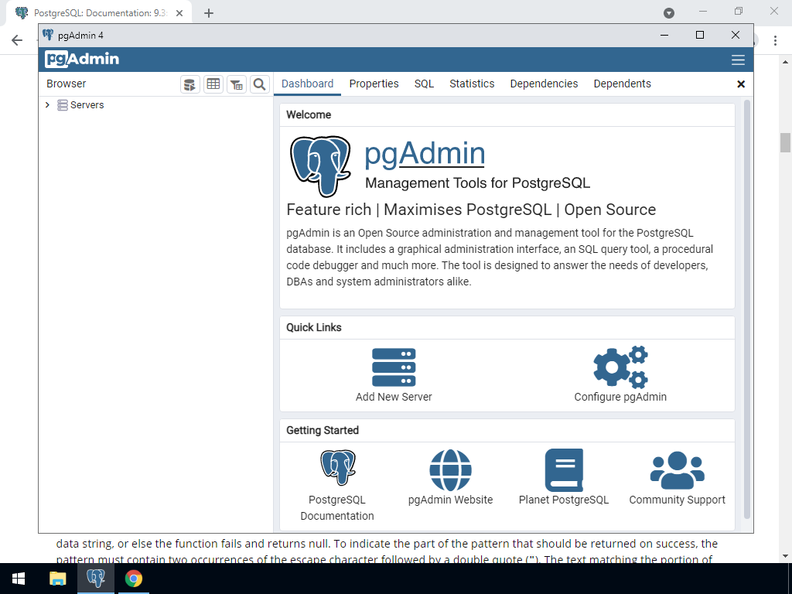
Task: Click the Chrome page vertical scrollbar thumb
Action: [785, 142]
